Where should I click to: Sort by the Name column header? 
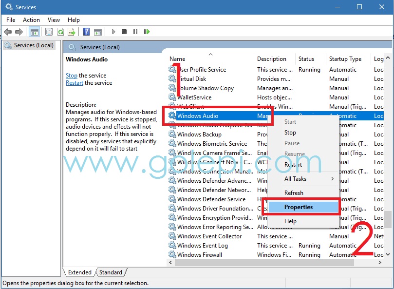tap(210, 58)
